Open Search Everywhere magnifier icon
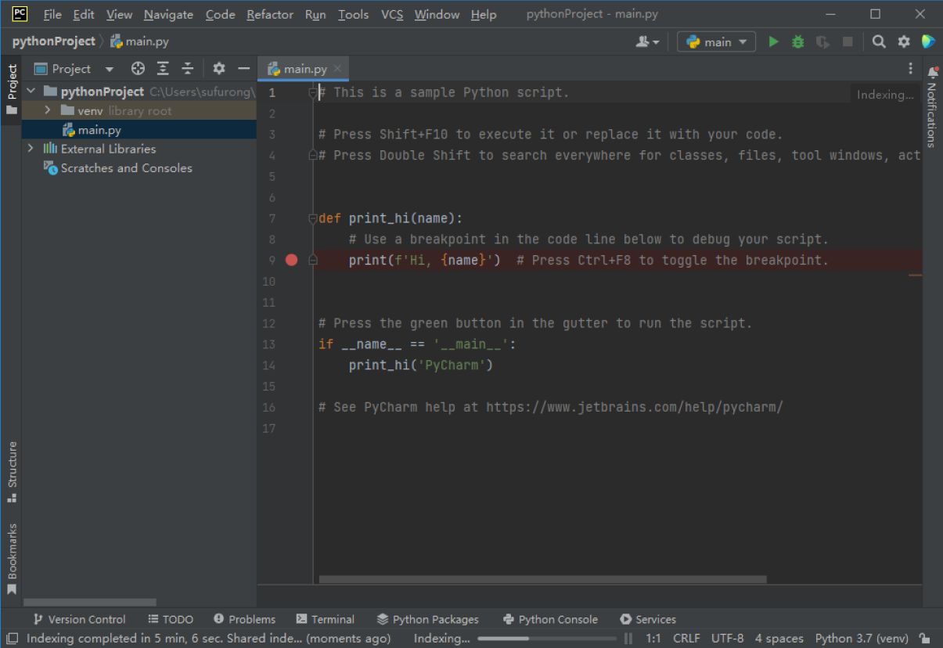Screen dimensions: 943x648 pyautogui.click(x=879, y=42)
